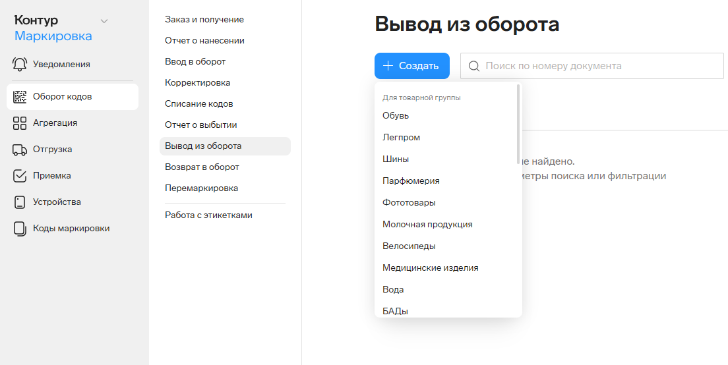This screenshot has height=365, width=728.
Task: Go to Возврат в оборот
Action: (x=202, y=167)
